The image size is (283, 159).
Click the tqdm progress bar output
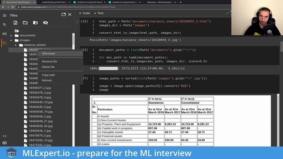point(108,68)
